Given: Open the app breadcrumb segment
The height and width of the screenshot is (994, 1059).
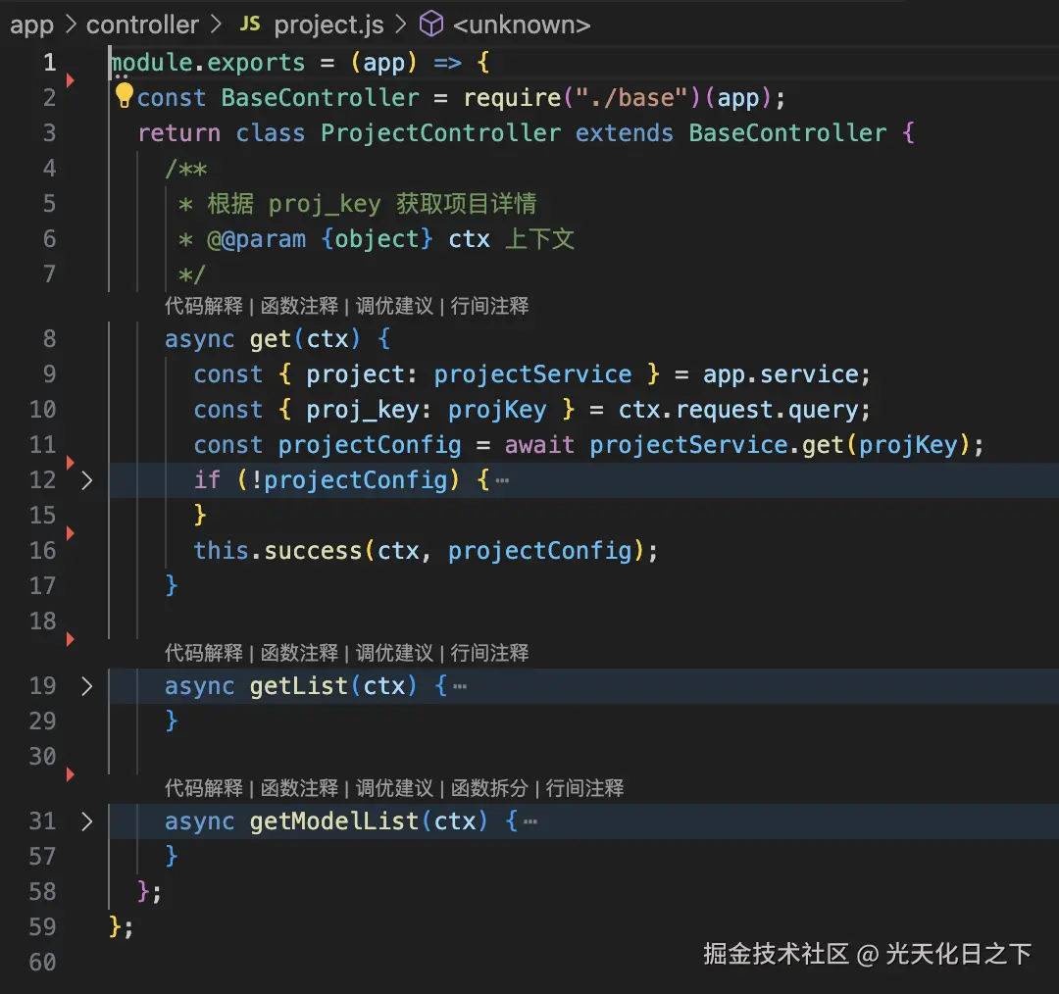Looking at the screenshot, I should (x=31, y=25).
